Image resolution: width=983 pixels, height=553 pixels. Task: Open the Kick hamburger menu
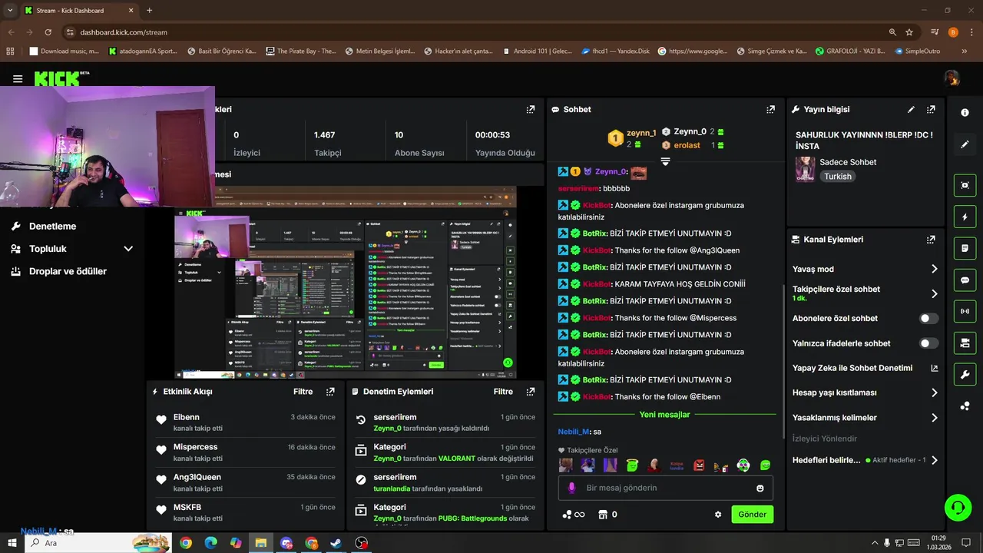[18, 79]
